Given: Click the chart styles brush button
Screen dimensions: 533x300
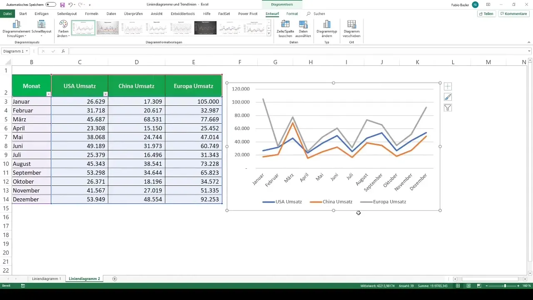Looking at the screenshot, I should tap(448, 97).
